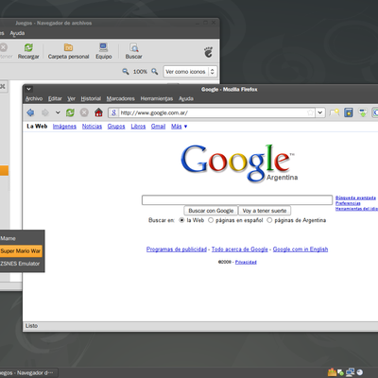
Task: Open the back/forward history dropdown arrow
Action: click(58, 112)
